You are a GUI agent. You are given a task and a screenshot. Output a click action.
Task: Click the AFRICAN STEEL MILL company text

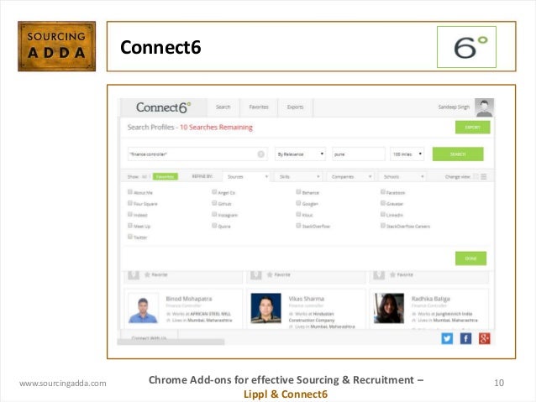tap(211, 314)
